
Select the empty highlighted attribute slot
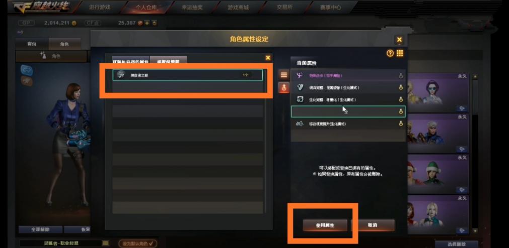click(348, 111)
